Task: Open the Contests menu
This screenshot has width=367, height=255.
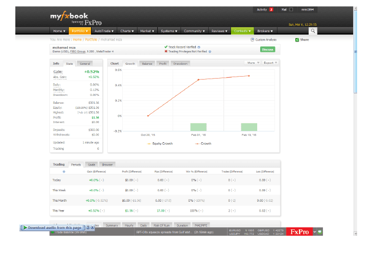Action: 242,31
